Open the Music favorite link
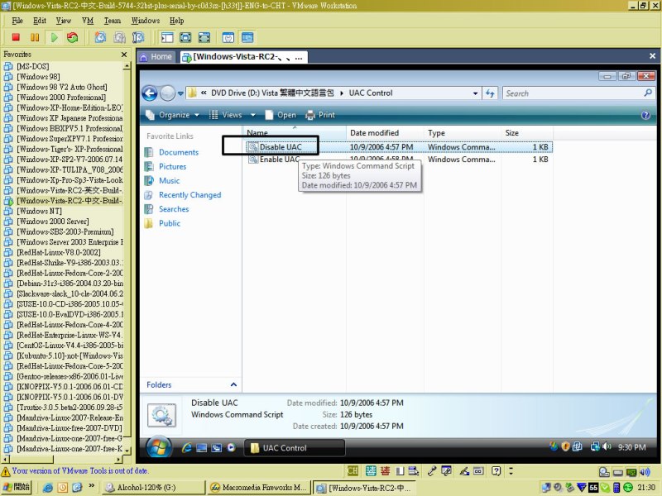This screenshot has width=662, height=496. point(170,180)
